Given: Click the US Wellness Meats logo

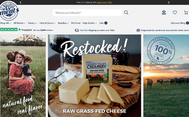Looking at the screenshot, I should [x=9, y=11].
